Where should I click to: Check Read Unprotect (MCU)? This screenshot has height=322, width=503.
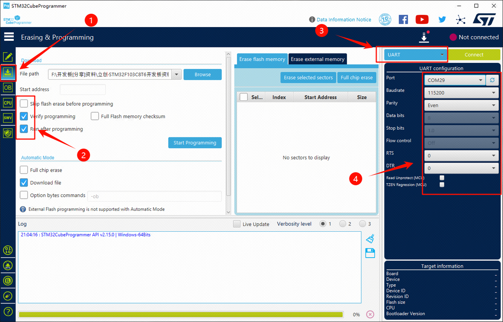[x=442, y=178]
